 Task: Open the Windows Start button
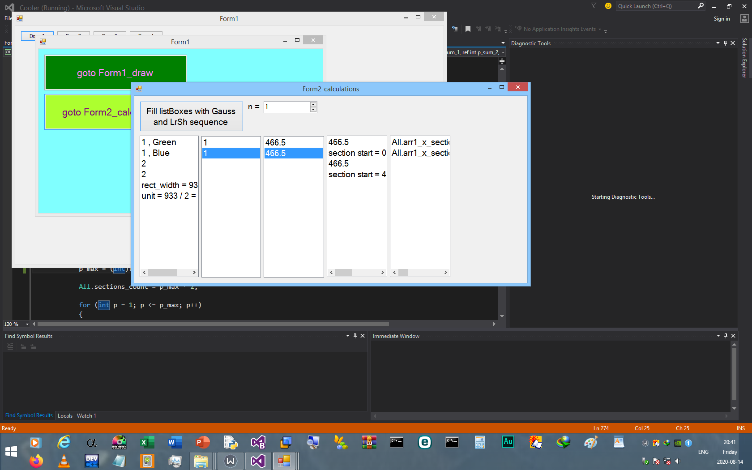click(11, 451)
